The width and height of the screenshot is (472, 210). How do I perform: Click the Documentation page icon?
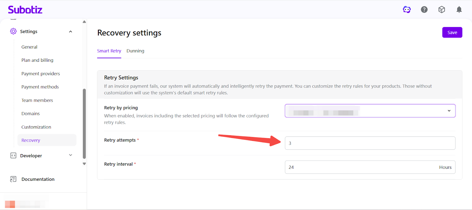pyautogui.click(x=13, y=179)
